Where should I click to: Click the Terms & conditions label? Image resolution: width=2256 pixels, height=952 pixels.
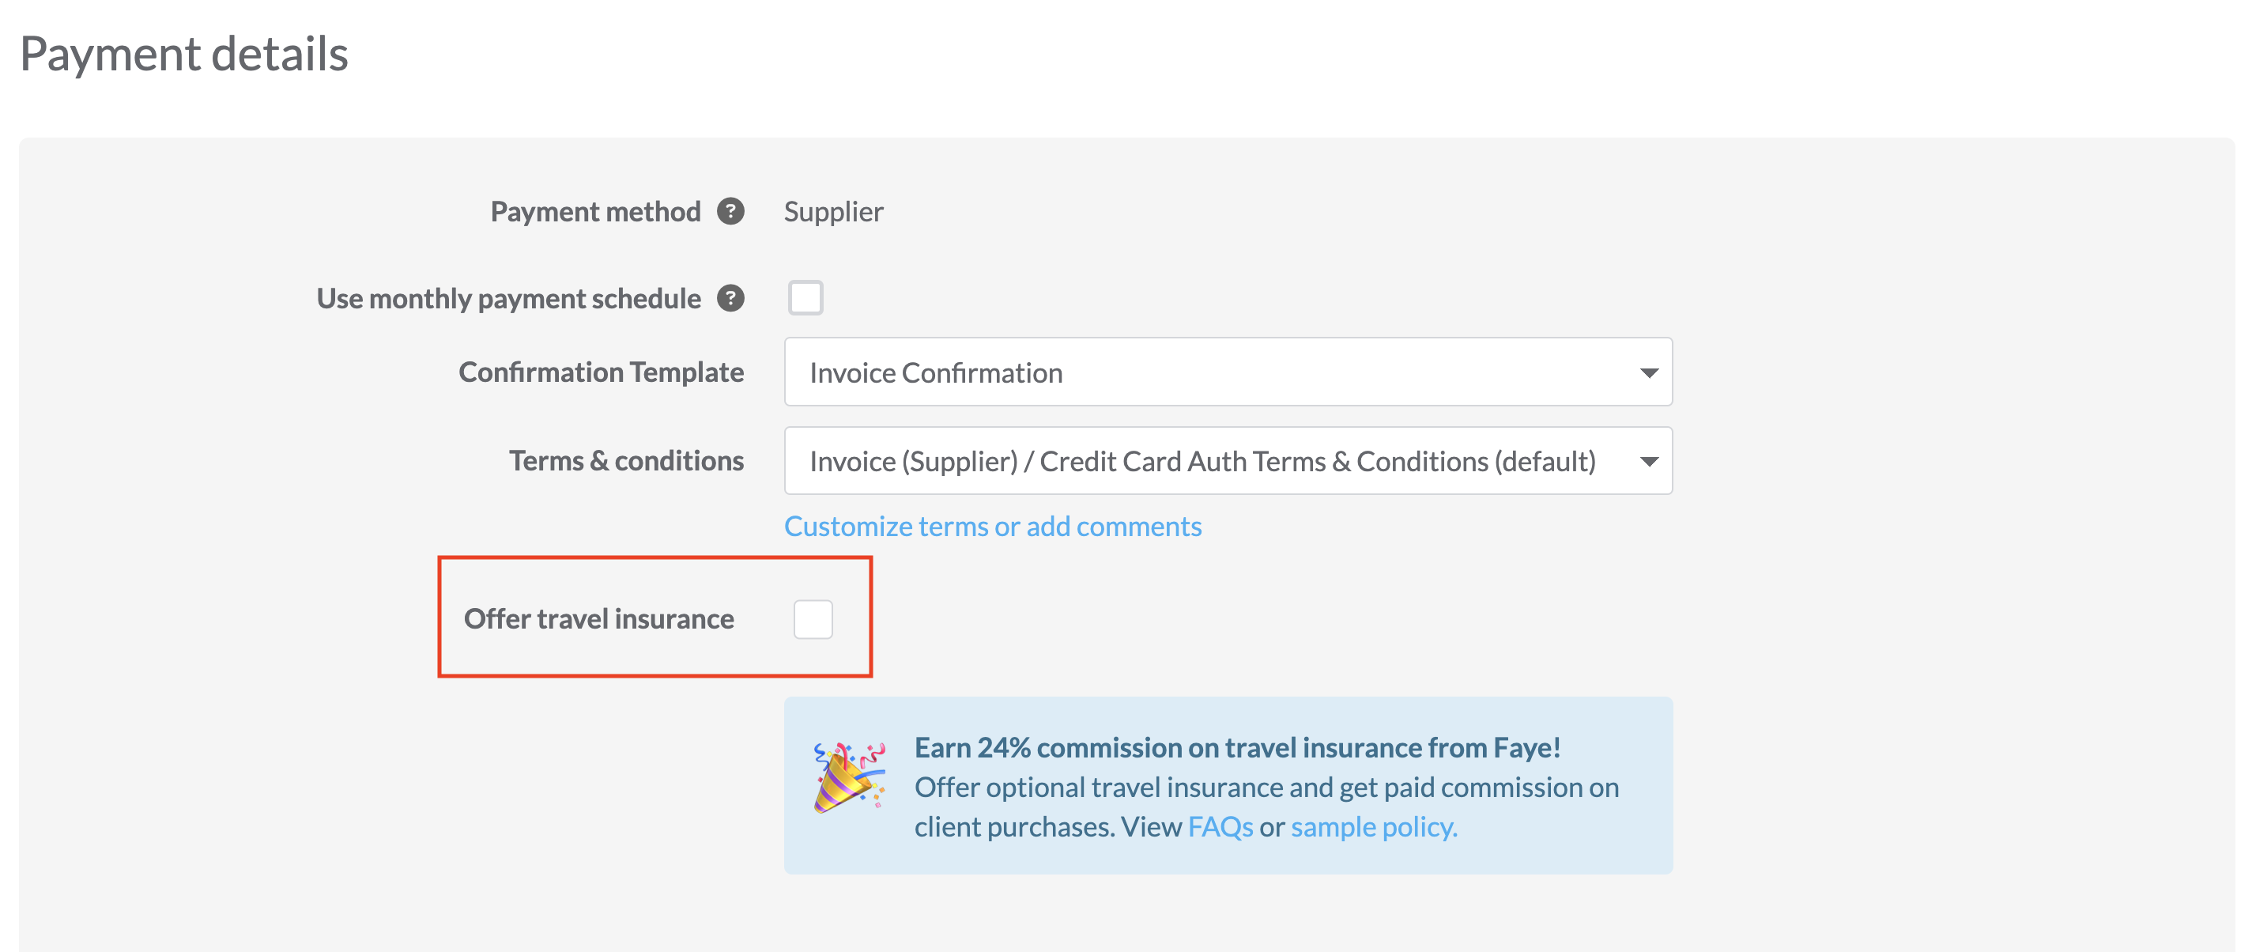626,461
